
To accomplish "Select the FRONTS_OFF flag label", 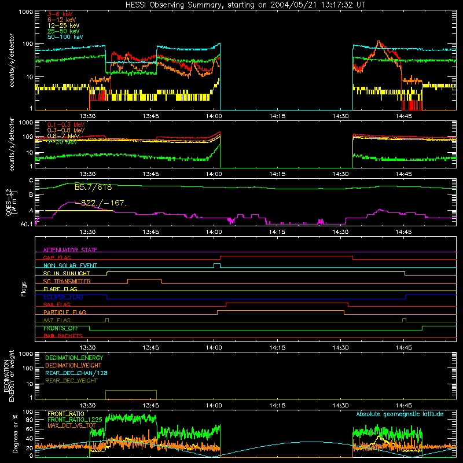I will (x=61, y=328).
